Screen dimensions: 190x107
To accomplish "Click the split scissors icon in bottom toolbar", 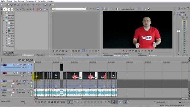I will click(85, 102).
